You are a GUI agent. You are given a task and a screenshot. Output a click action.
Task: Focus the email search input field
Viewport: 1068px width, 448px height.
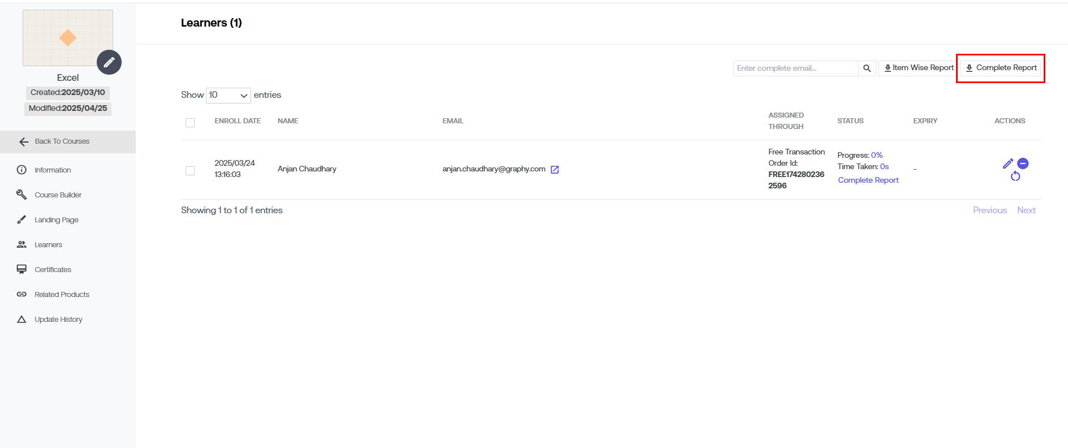coord(795,68)
